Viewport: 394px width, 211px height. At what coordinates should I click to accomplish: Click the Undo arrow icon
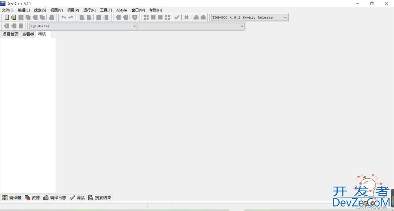click(x=64, y=17)
